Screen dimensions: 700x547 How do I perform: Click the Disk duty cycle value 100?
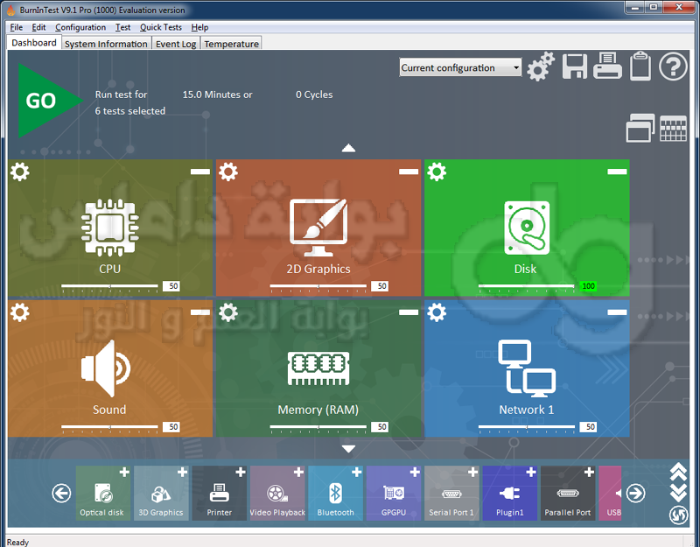click(x=588, y=286)
